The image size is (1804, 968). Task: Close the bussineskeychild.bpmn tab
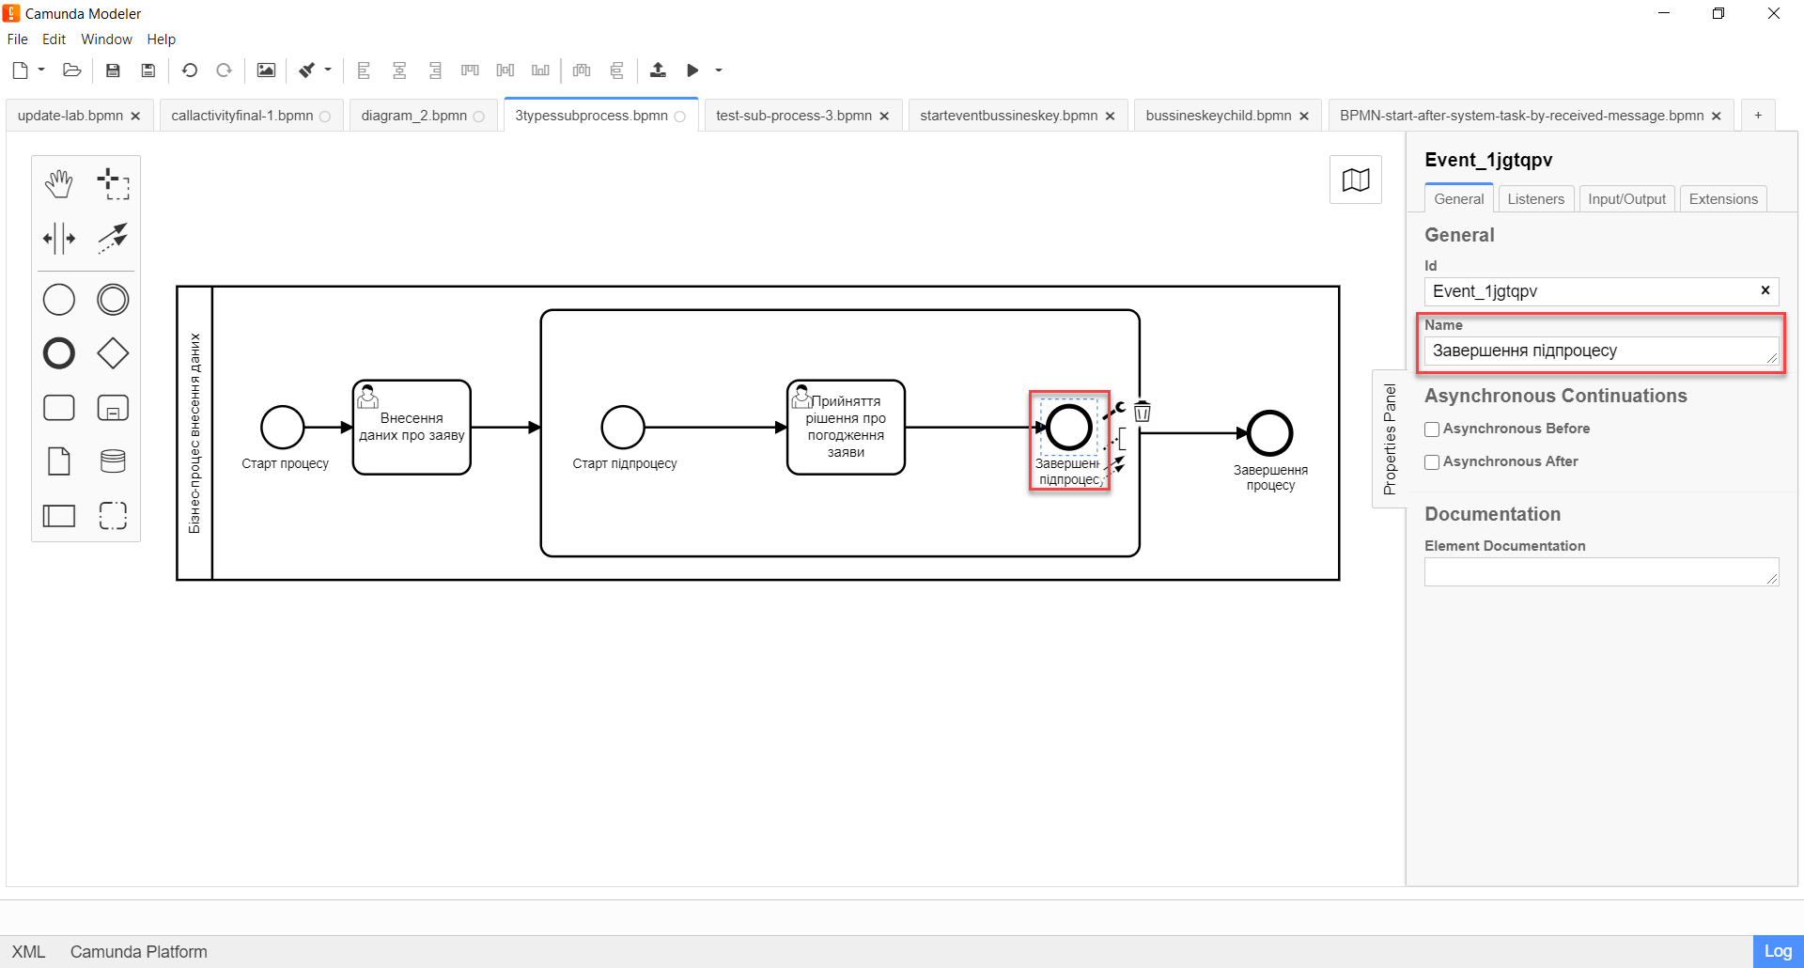click(x=1304, y=117)
